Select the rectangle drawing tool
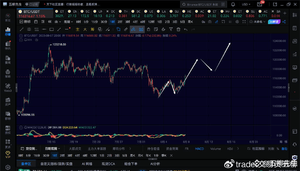 tap(52, 29)
